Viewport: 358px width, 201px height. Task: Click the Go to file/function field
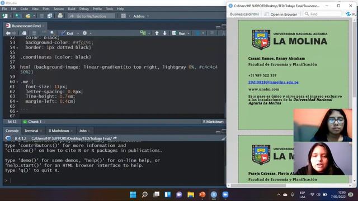point(91,16)
